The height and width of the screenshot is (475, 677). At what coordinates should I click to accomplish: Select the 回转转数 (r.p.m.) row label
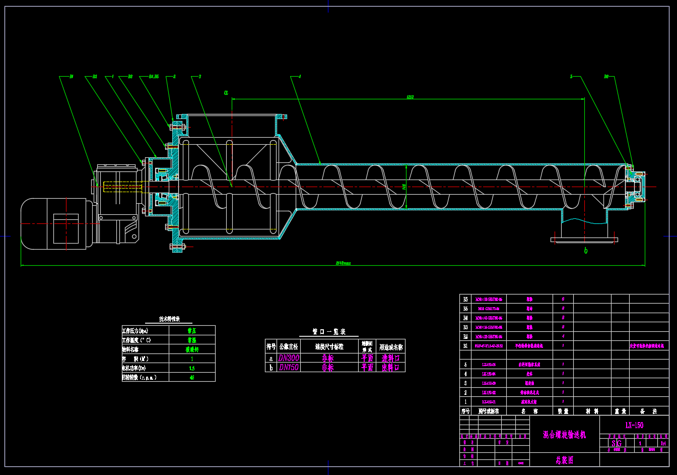coord(140,377)
